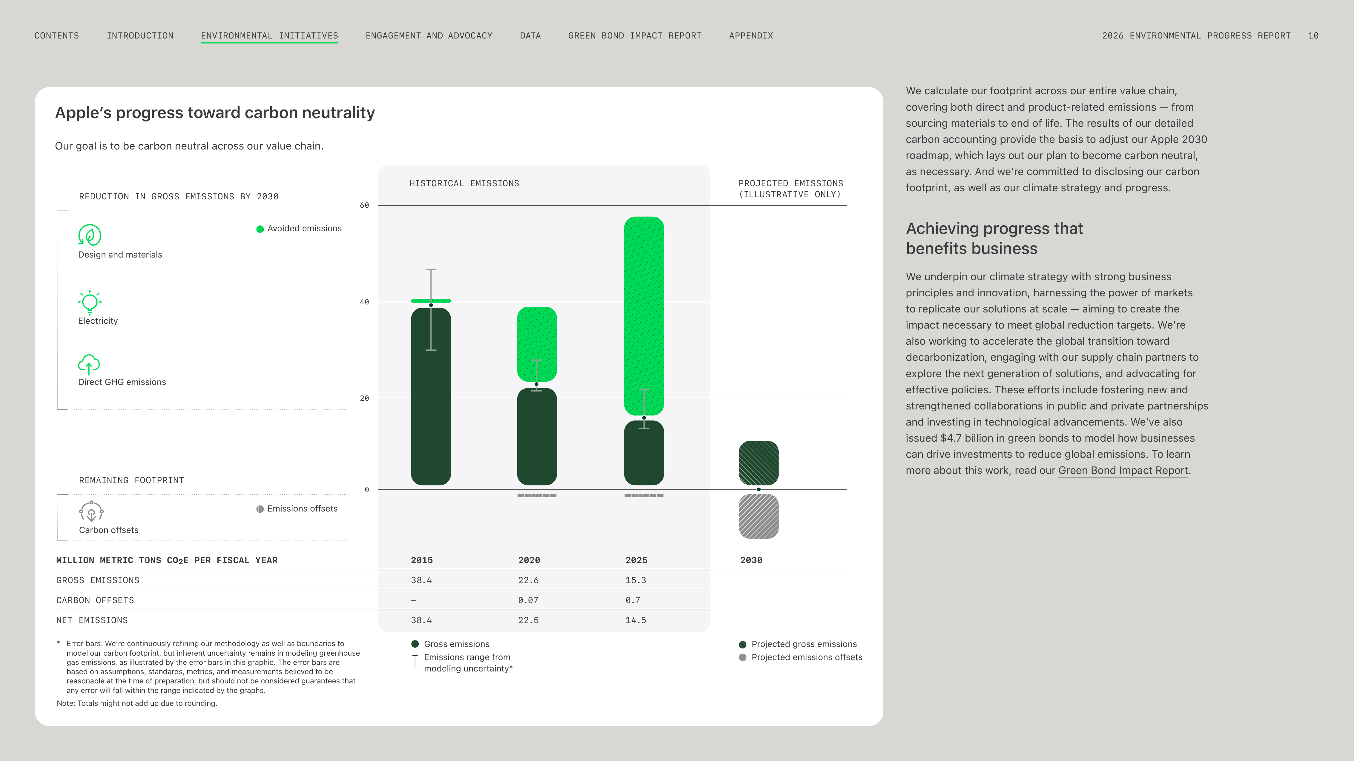Click the error bar legend symbol

tap(415, 661)
